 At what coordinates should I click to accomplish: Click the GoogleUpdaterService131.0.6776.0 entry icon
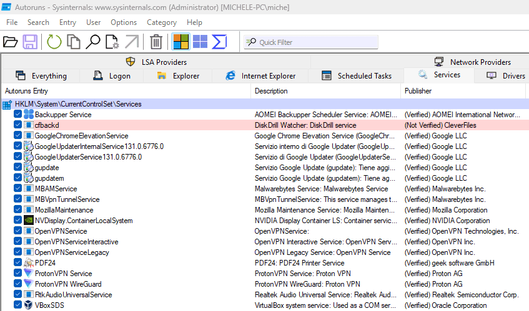tap(29, 157)
